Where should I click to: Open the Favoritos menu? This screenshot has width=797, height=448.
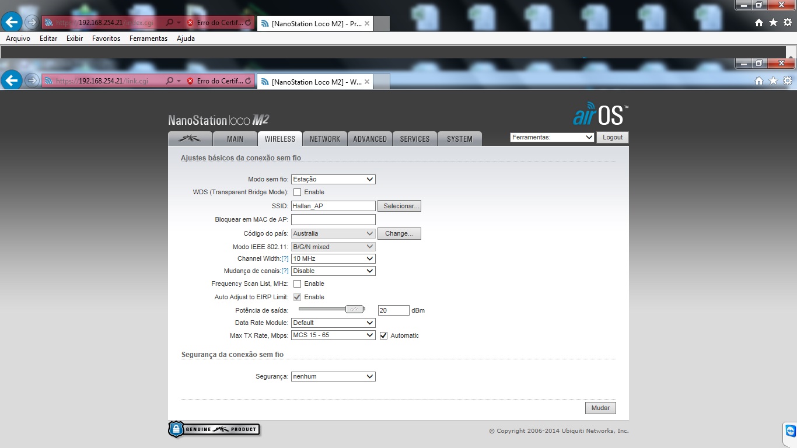106,38
